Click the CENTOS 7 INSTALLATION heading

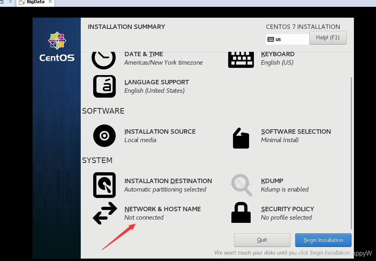click(303, 27)
